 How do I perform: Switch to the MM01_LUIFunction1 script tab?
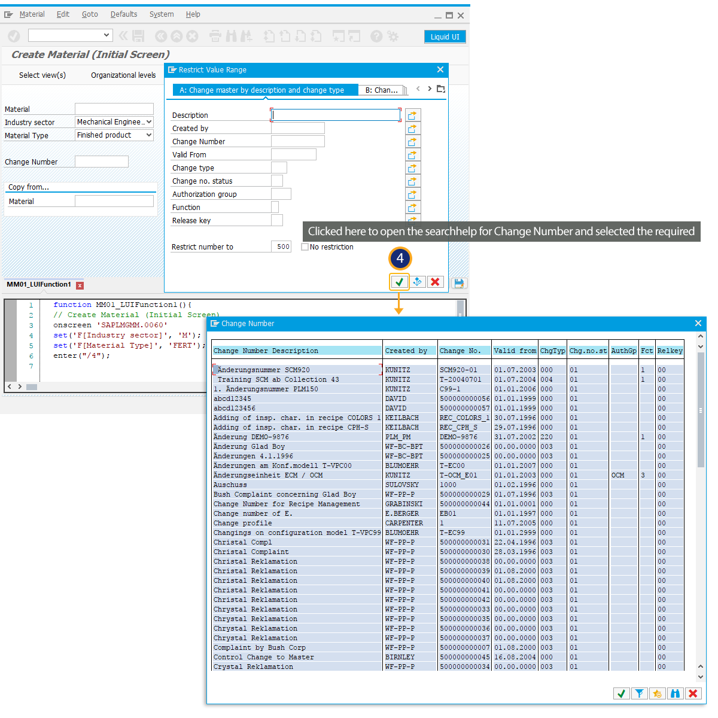[39, 285]
